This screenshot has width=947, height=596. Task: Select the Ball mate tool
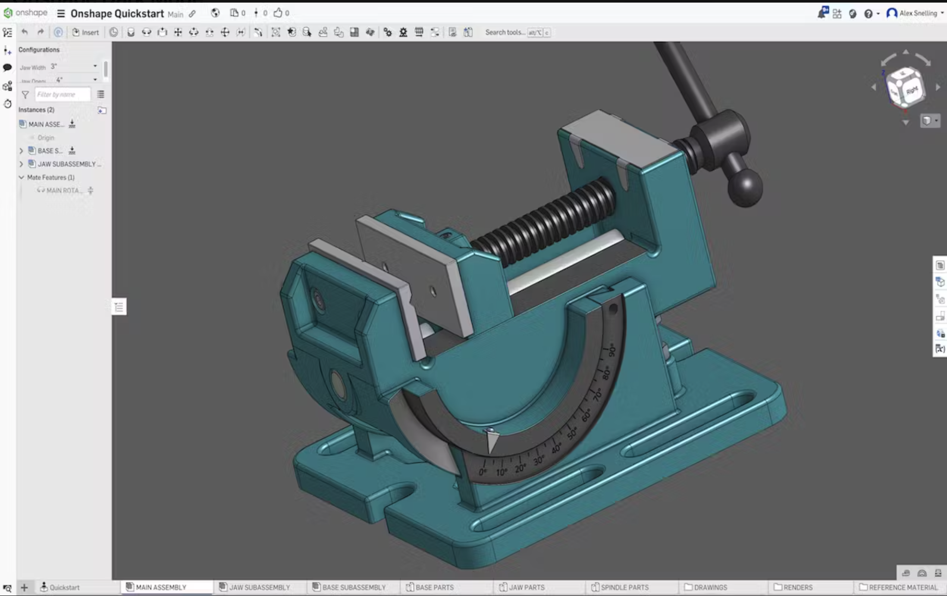[x=225, y=32]
